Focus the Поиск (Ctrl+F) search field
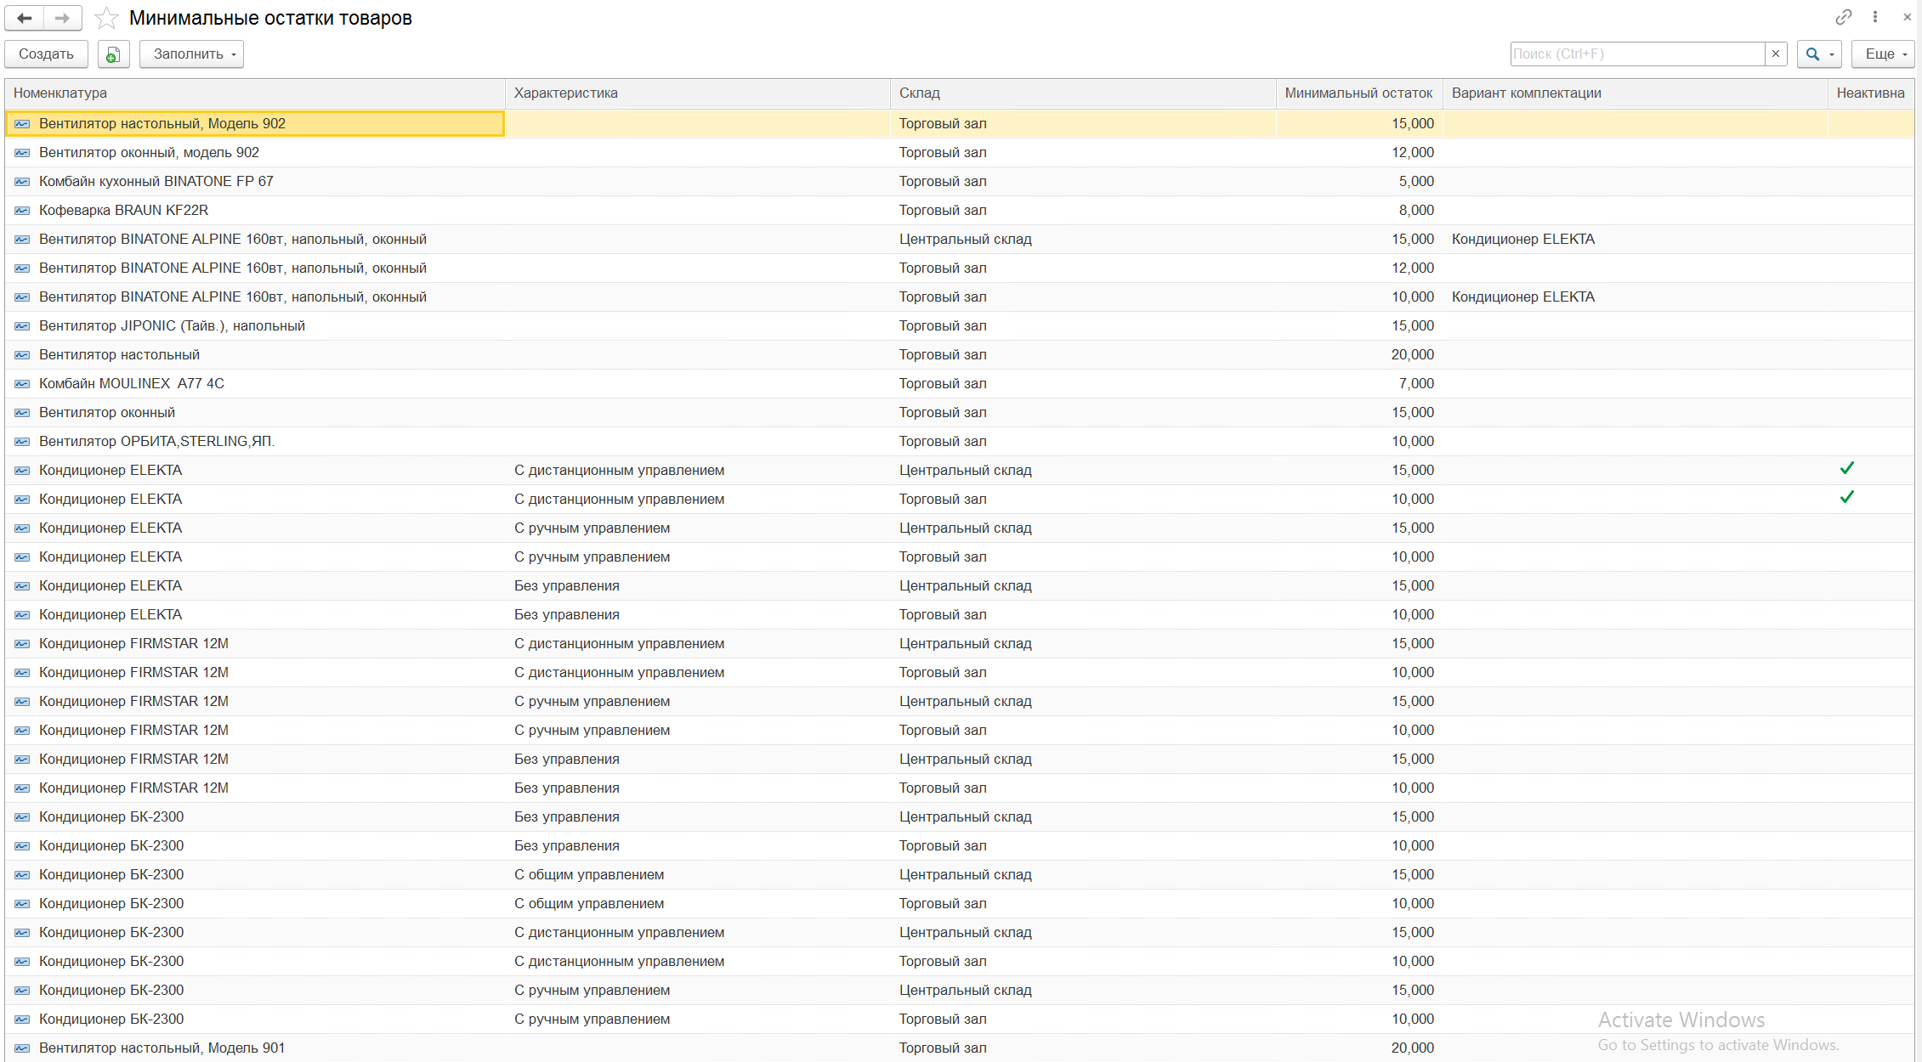 [x=1637, y=54]
